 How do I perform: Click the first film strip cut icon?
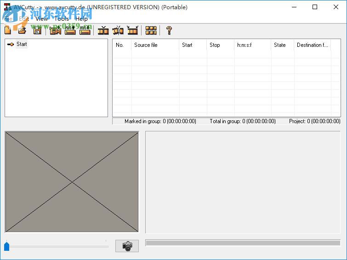click(103, 30)
